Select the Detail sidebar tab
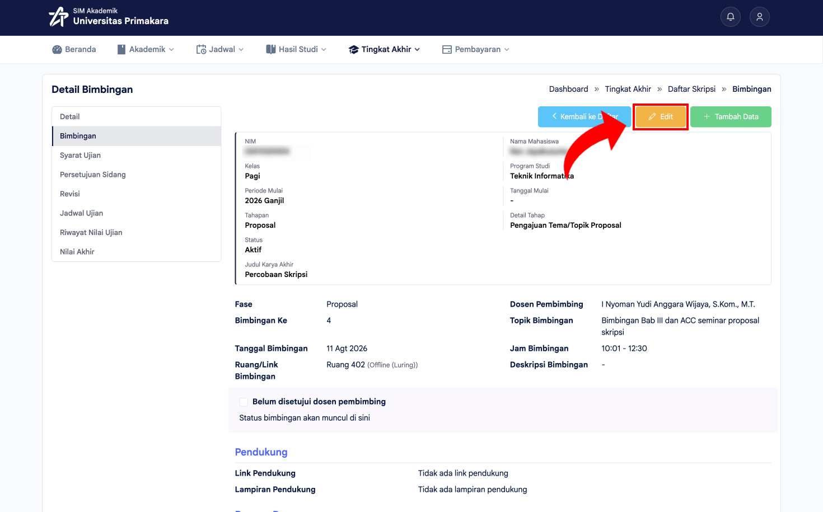This screenshot has width=823, height=512. pyautogui.click(x=137, y=116)
